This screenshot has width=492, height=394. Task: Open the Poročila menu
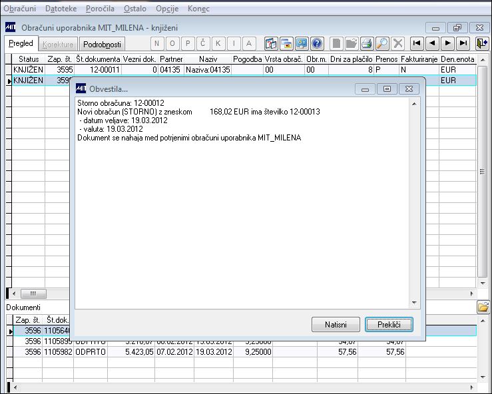100,9
